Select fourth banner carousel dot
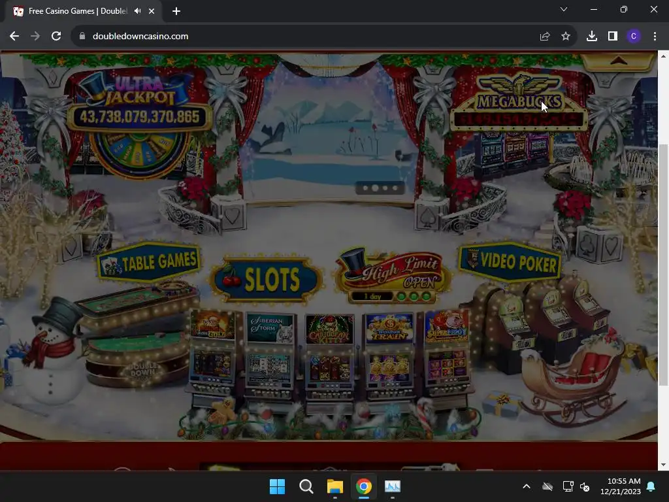This screenshot has width=669, height=502. 395,188
